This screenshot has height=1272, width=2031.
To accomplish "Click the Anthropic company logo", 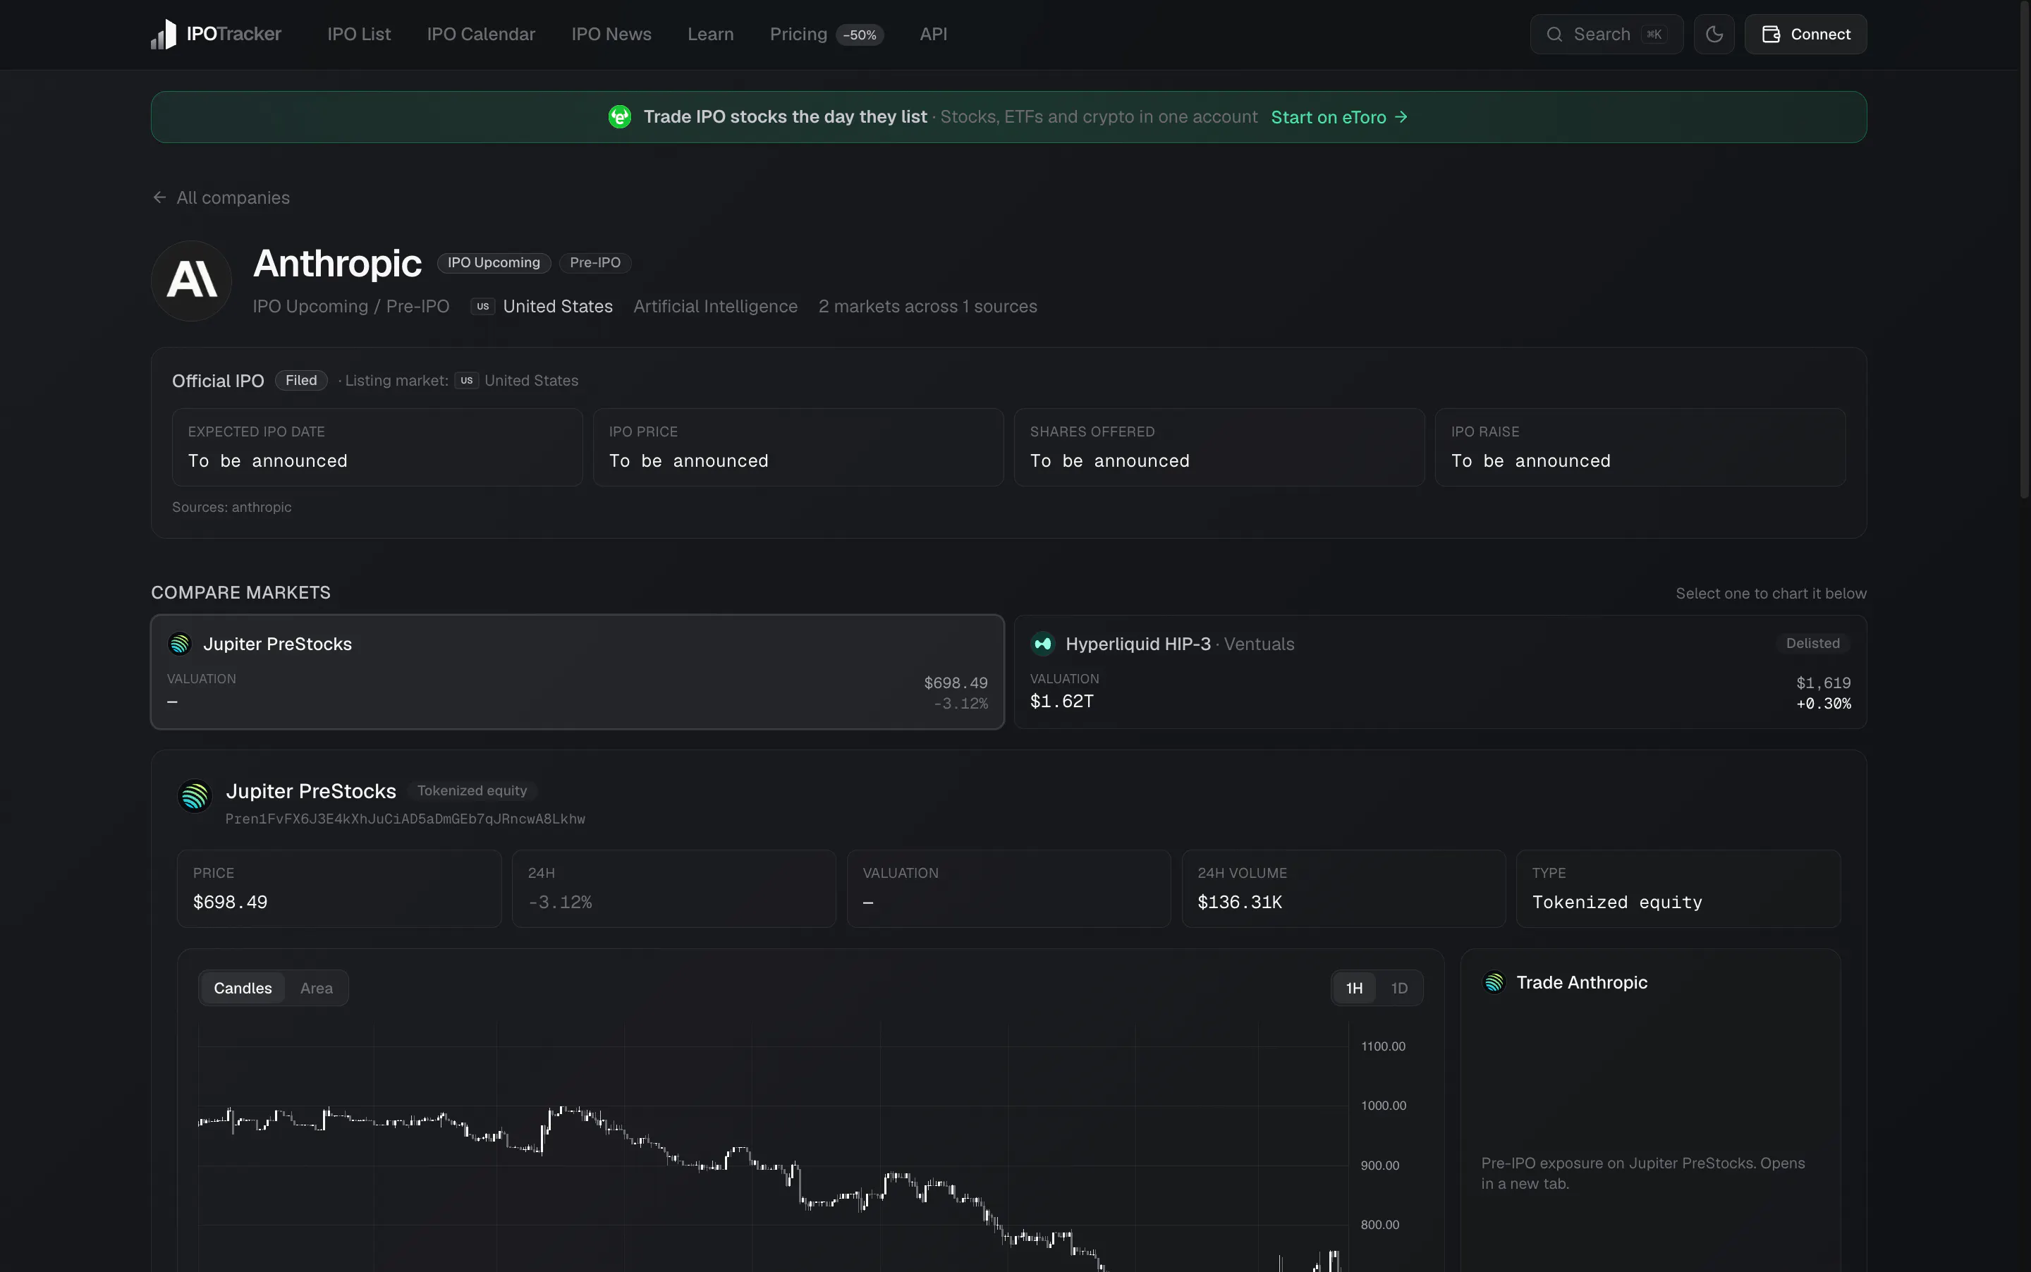I will [x=192, y=281].
